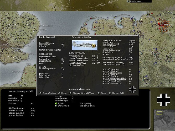Image resolution: width=175 pixels, height=131 pixels.
Task: Select I./JG 1 unit radio button
Action: coord(56,103)
